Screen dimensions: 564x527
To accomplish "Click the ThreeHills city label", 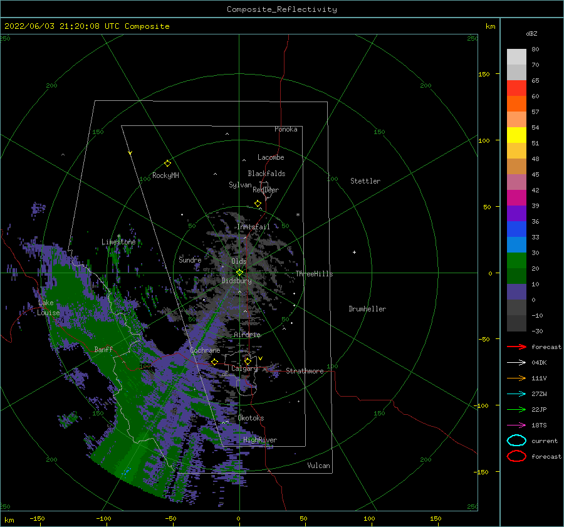I will tap(315, 274).
